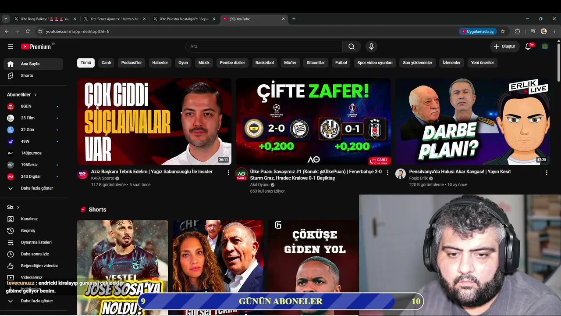
Task: Click the KAFA Sports channel name
Action: click(103, 178)
